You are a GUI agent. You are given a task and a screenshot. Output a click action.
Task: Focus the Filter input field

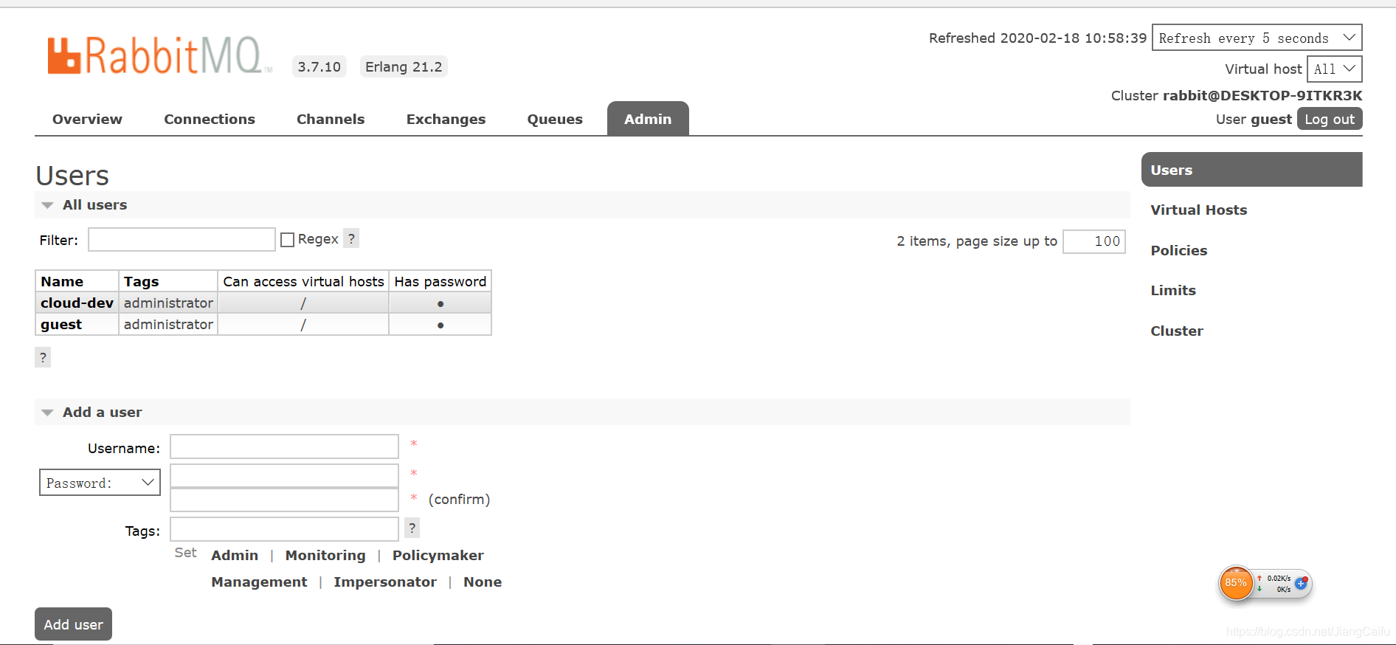182,239
